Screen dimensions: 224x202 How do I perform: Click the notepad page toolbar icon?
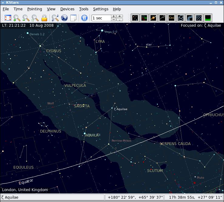click(73, 18)
